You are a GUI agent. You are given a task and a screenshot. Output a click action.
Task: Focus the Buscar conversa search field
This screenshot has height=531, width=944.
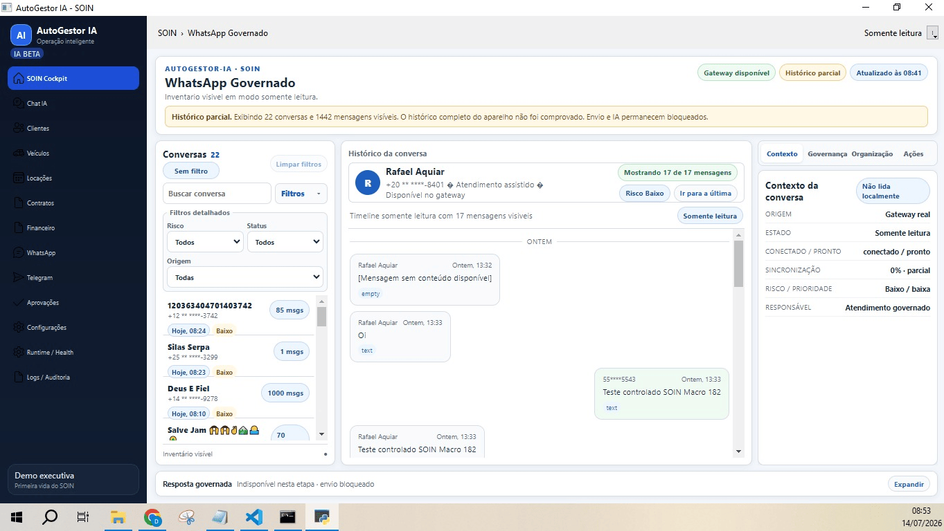click(x=217, y=194)
